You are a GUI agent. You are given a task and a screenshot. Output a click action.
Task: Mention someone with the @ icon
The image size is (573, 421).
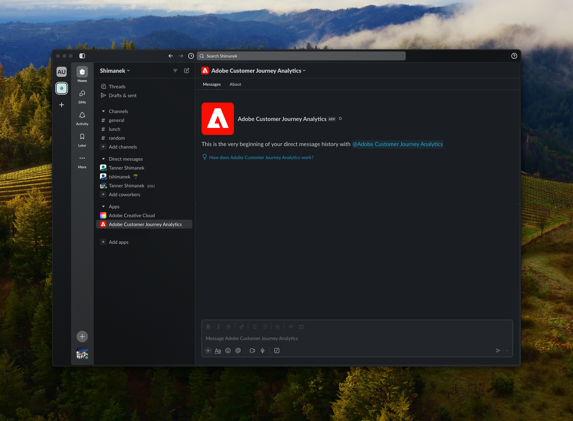238,351
